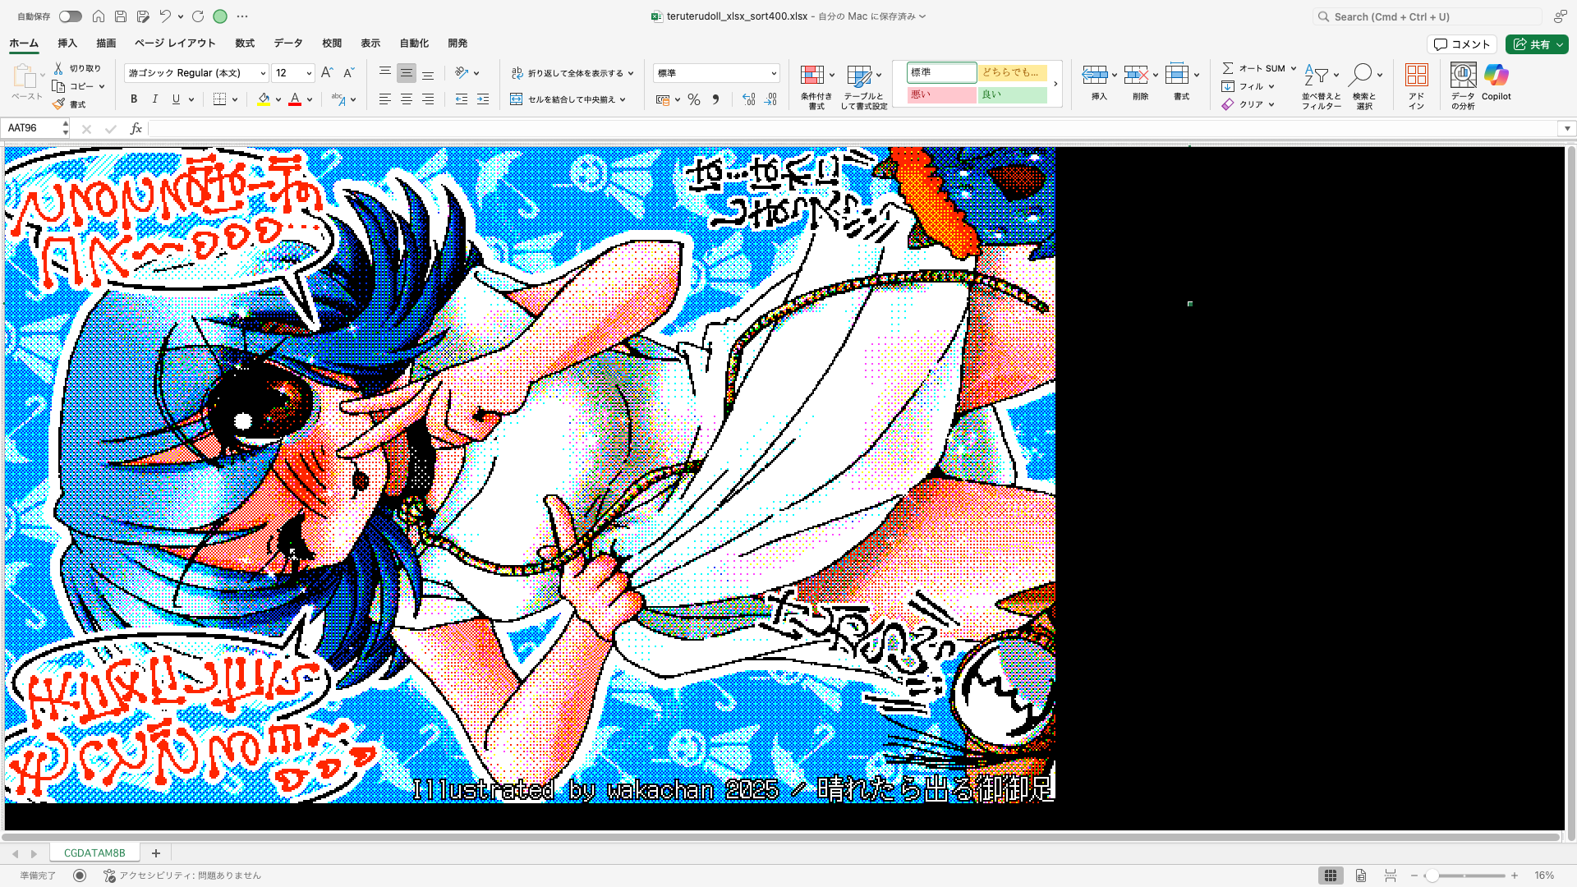Image resolution: width=1577 pixels, height=887 pixels.
Task: Click the decrease indent icon
Action: point(462,99)
